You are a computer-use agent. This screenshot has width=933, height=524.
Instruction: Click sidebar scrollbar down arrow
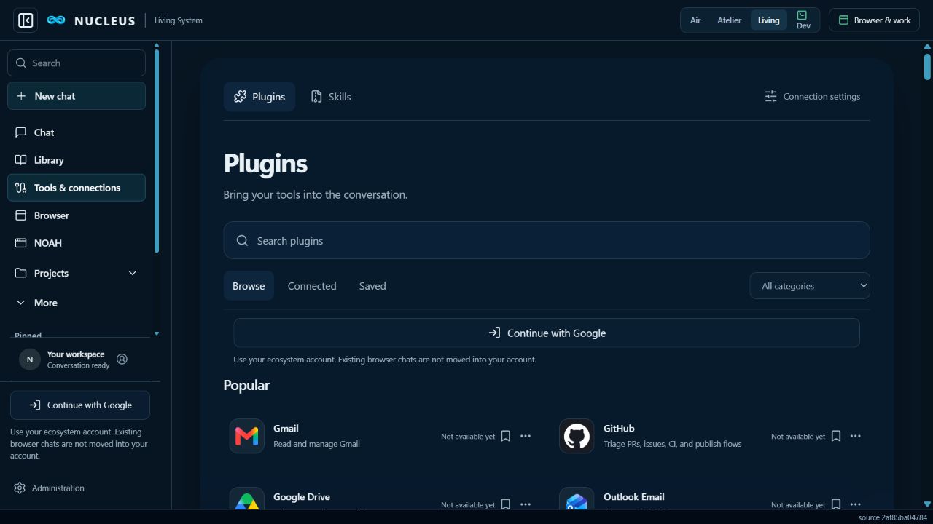point(156,334)
